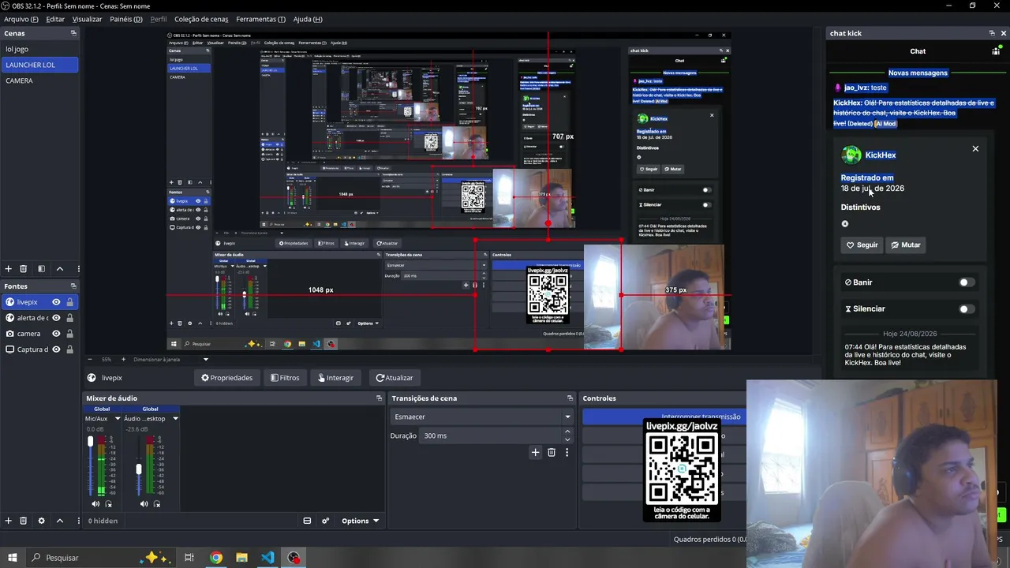Viewport: 1010px width, 568px height.
Task: Lock the camera source
Action: (69, 334)
